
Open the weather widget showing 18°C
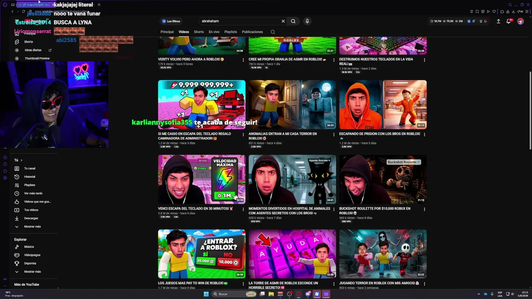pyautogui.click(x=14, y=294)
